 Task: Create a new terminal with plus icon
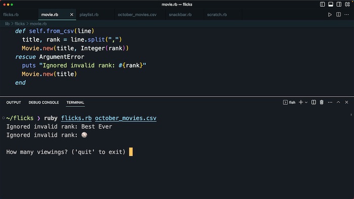(x=301, y=103)
